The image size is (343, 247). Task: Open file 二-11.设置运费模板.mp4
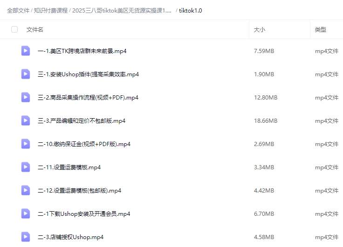click(69, 167)
